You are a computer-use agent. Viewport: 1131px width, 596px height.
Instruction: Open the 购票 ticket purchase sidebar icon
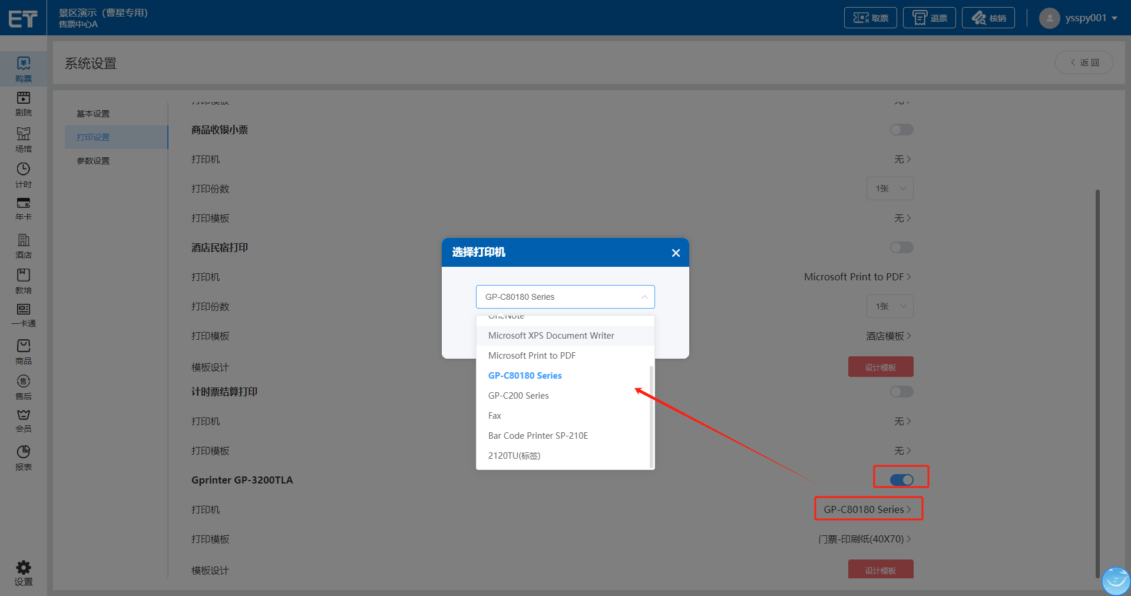point(24,69)
